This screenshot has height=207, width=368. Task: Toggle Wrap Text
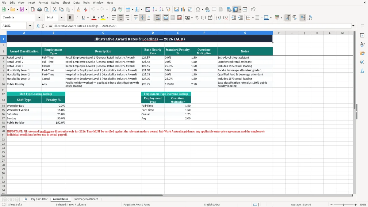pos(157,18)
